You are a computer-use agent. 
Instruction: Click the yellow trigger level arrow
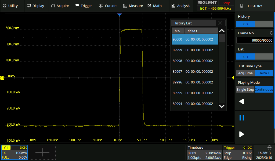click(x=233, y=78)
